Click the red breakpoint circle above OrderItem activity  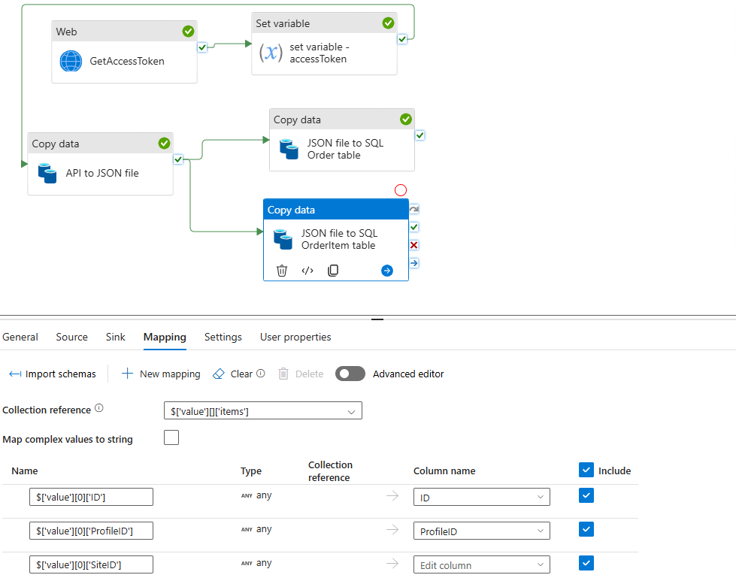coord(401,190)
